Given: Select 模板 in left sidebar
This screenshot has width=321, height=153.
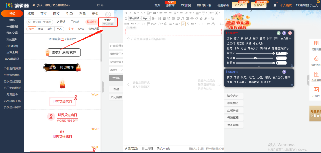Looking at the screenshot, I should click(12, 20).
